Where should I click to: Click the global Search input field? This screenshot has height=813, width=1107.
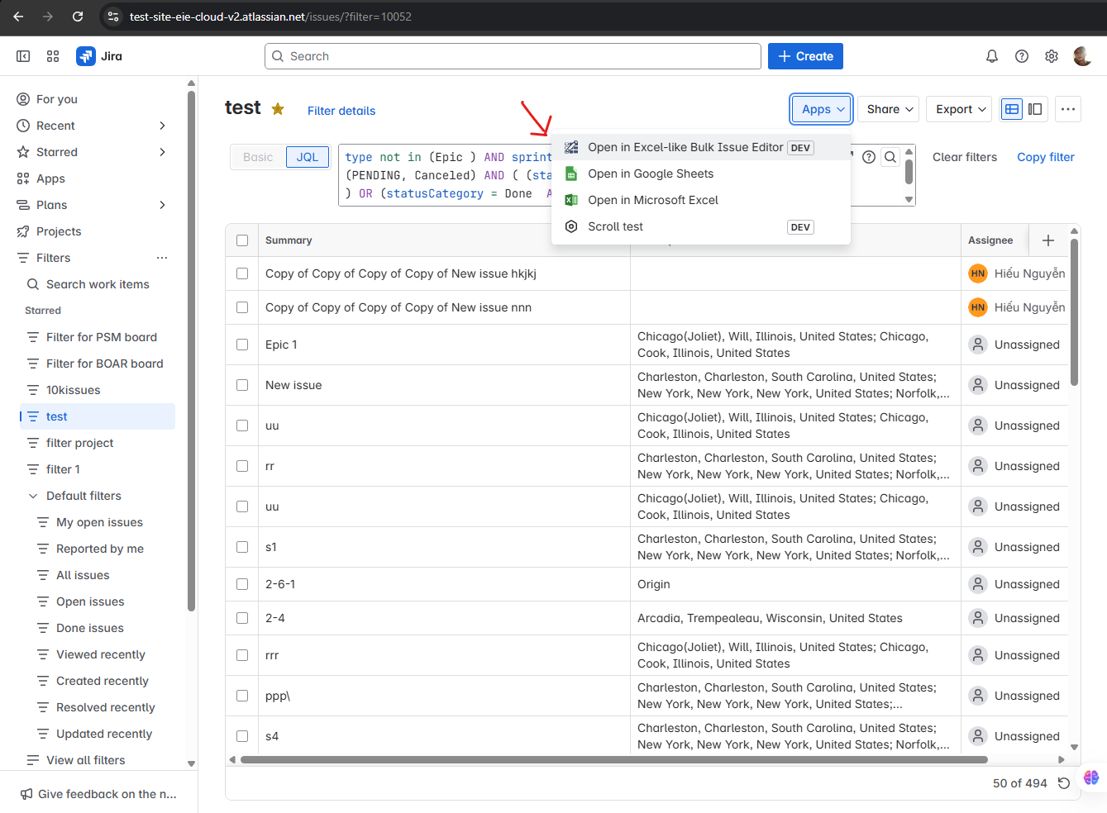pyautogui.click(x=513, y=55)
